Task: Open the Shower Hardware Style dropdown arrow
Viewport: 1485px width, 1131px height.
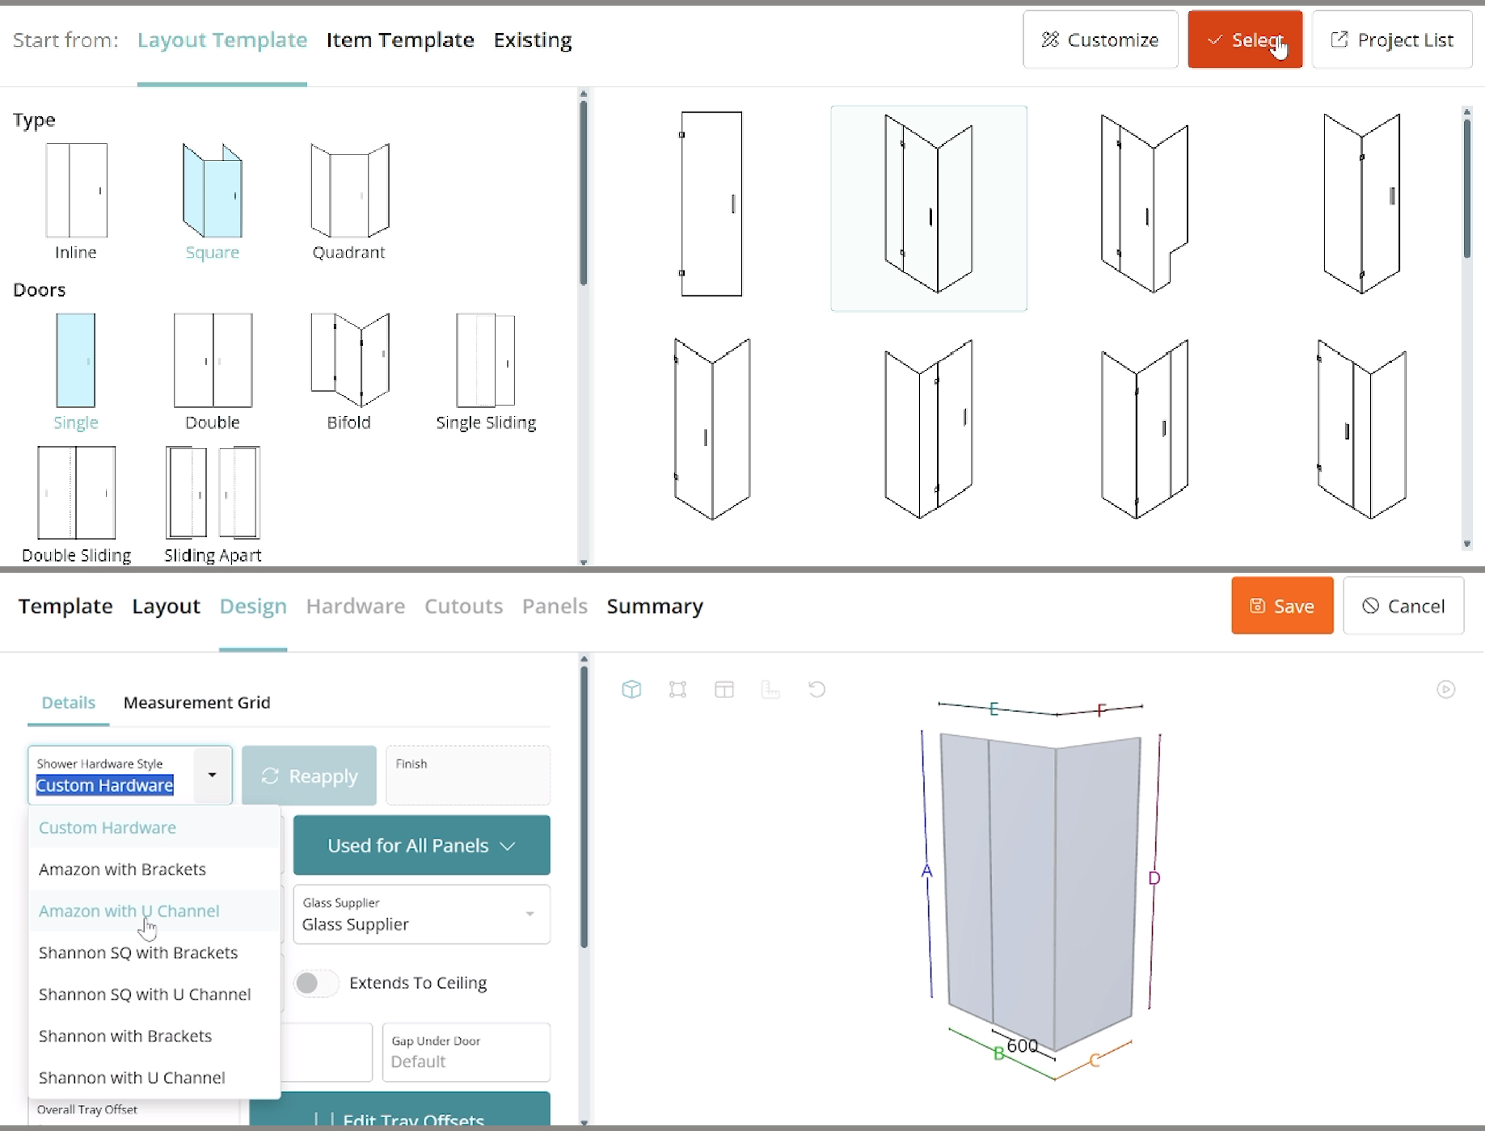Action: tap(212, 775)
